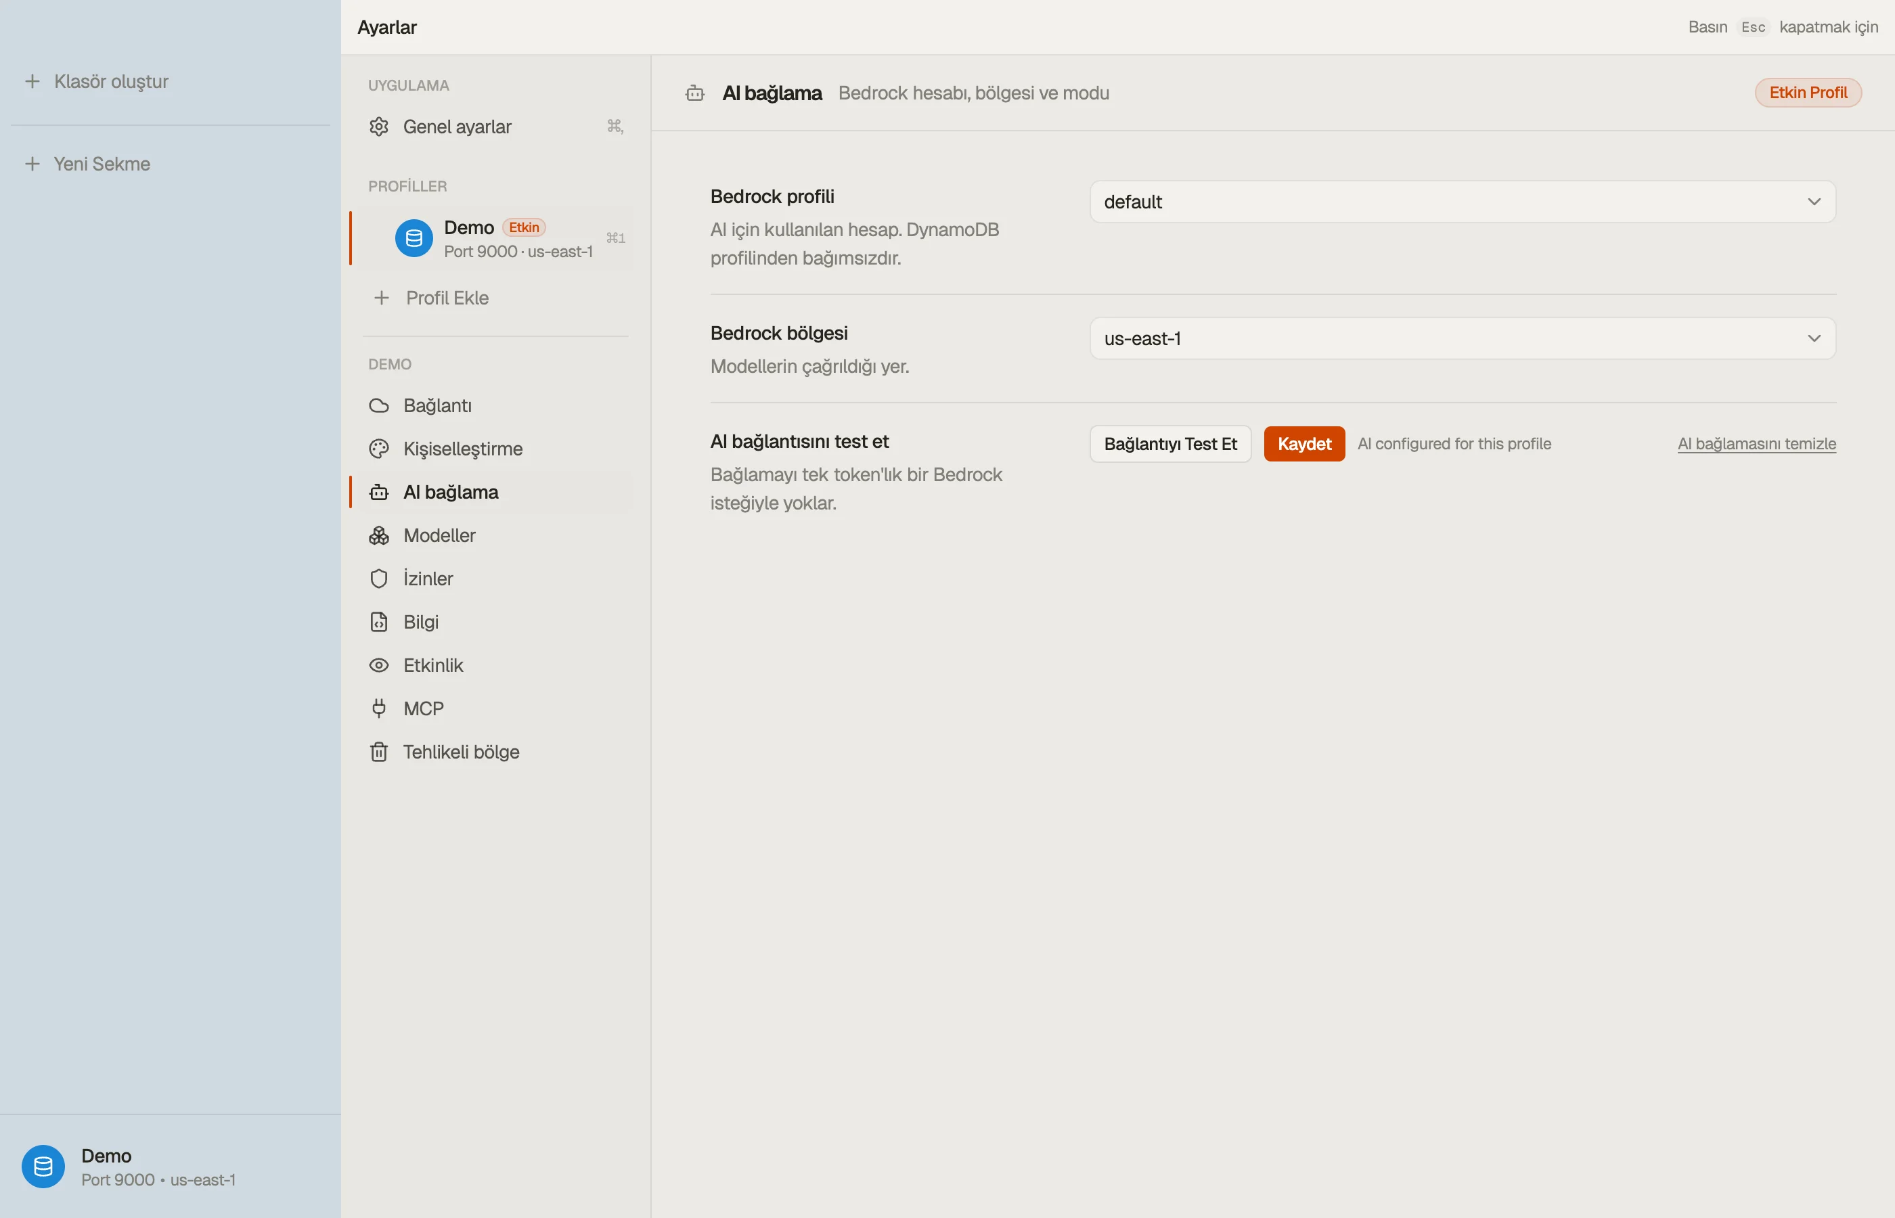Click the plus icon next to Profil Ekle

coord(381,298)
